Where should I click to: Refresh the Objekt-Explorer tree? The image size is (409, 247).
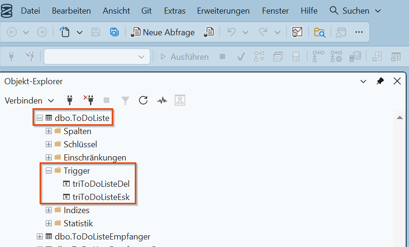pos(143,100)
